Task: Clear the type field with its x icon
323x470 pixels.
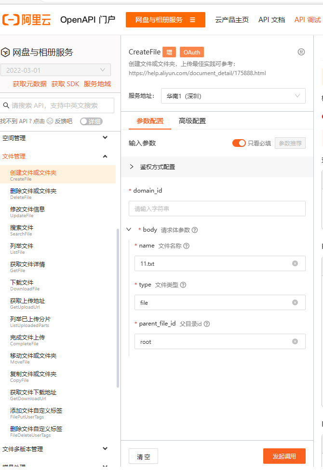Action: (x=295, y=302)
